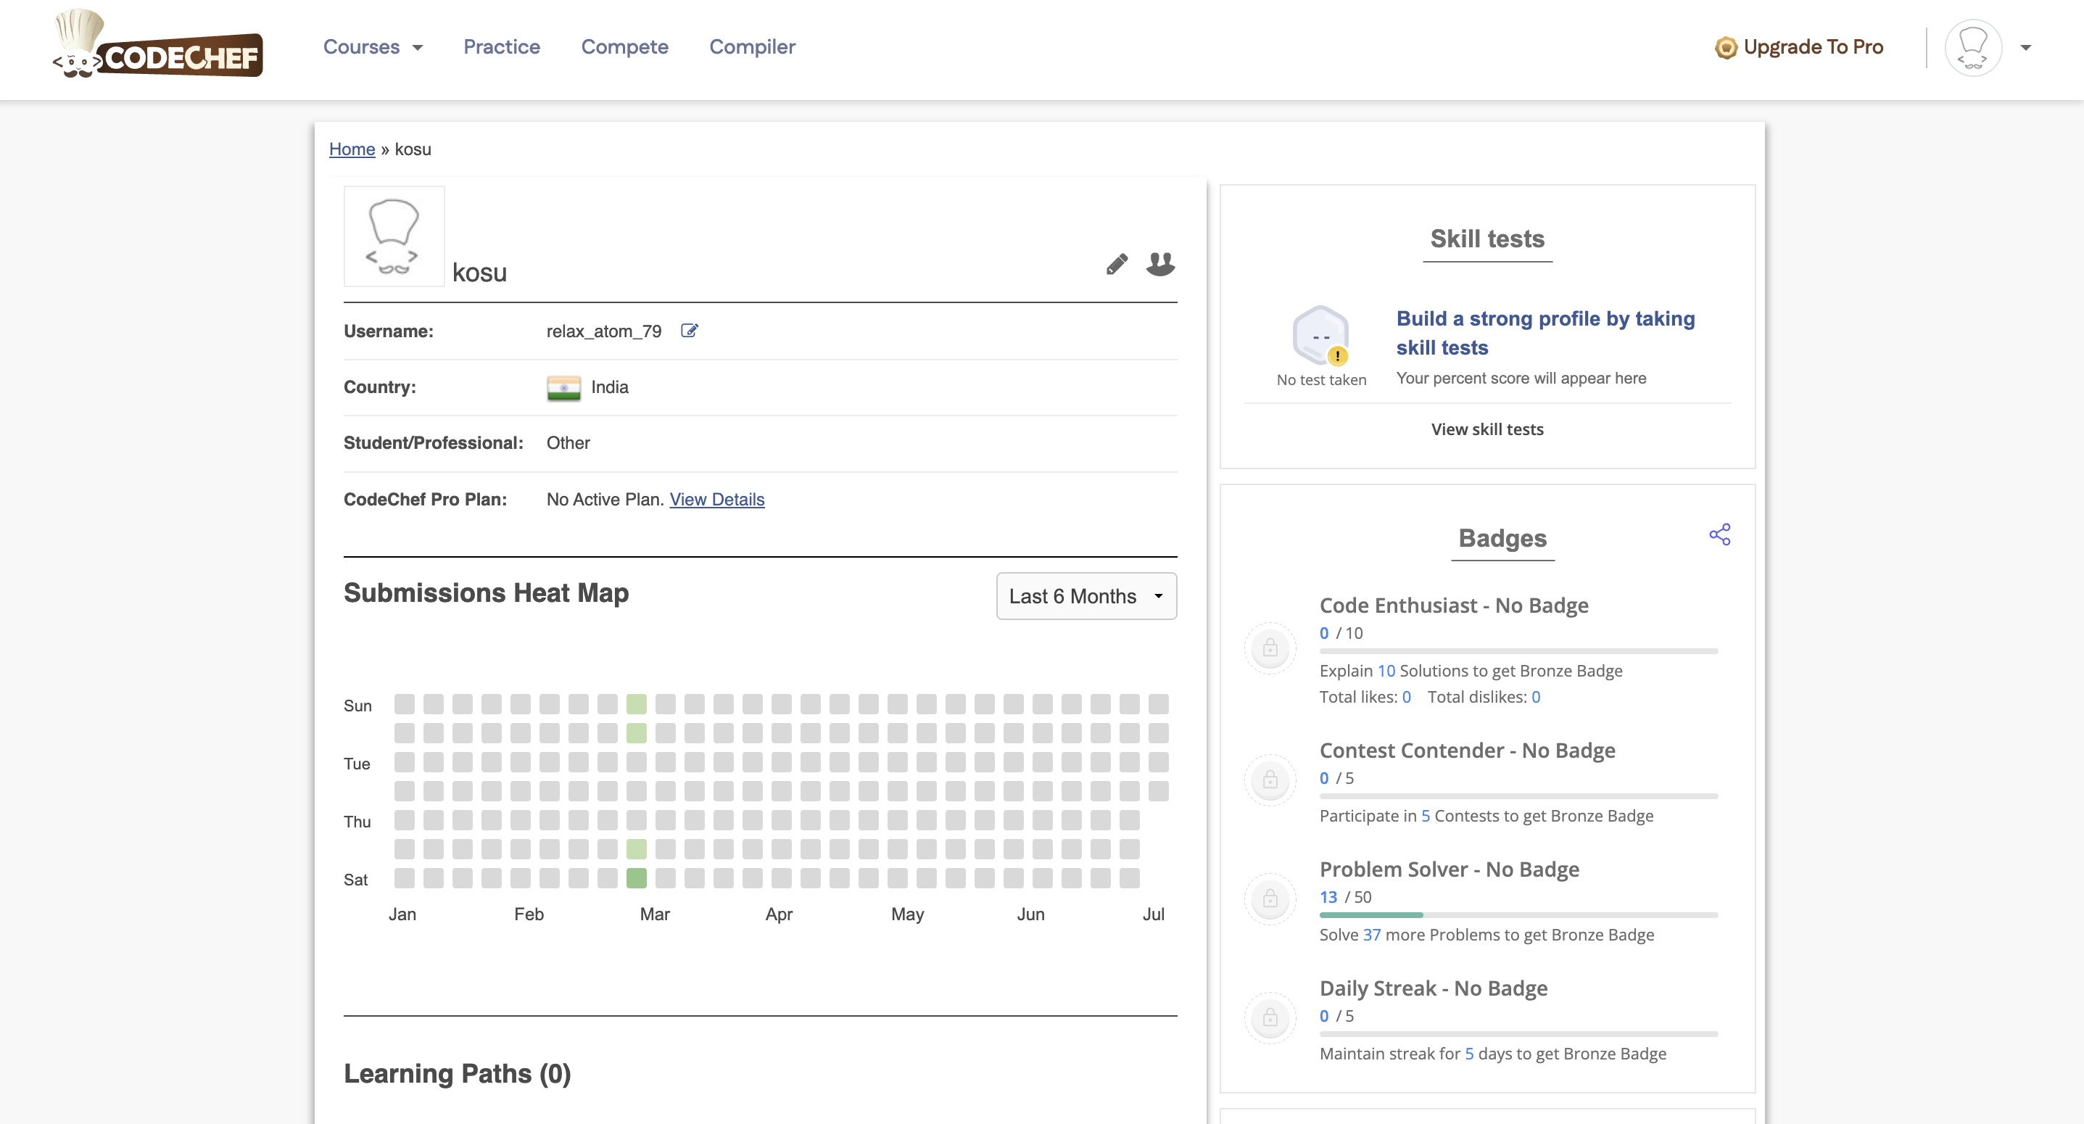This screenshot has height=1124, width=2084.
Task: Click the locked Problem Solver badge icon
Action: coord(1270,898)
